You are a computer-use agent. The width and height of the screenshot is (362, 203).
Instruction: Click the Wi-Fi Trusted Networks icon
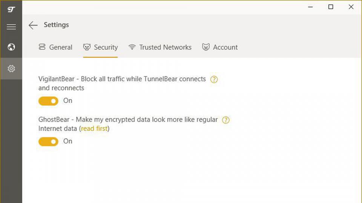(132, 47)
